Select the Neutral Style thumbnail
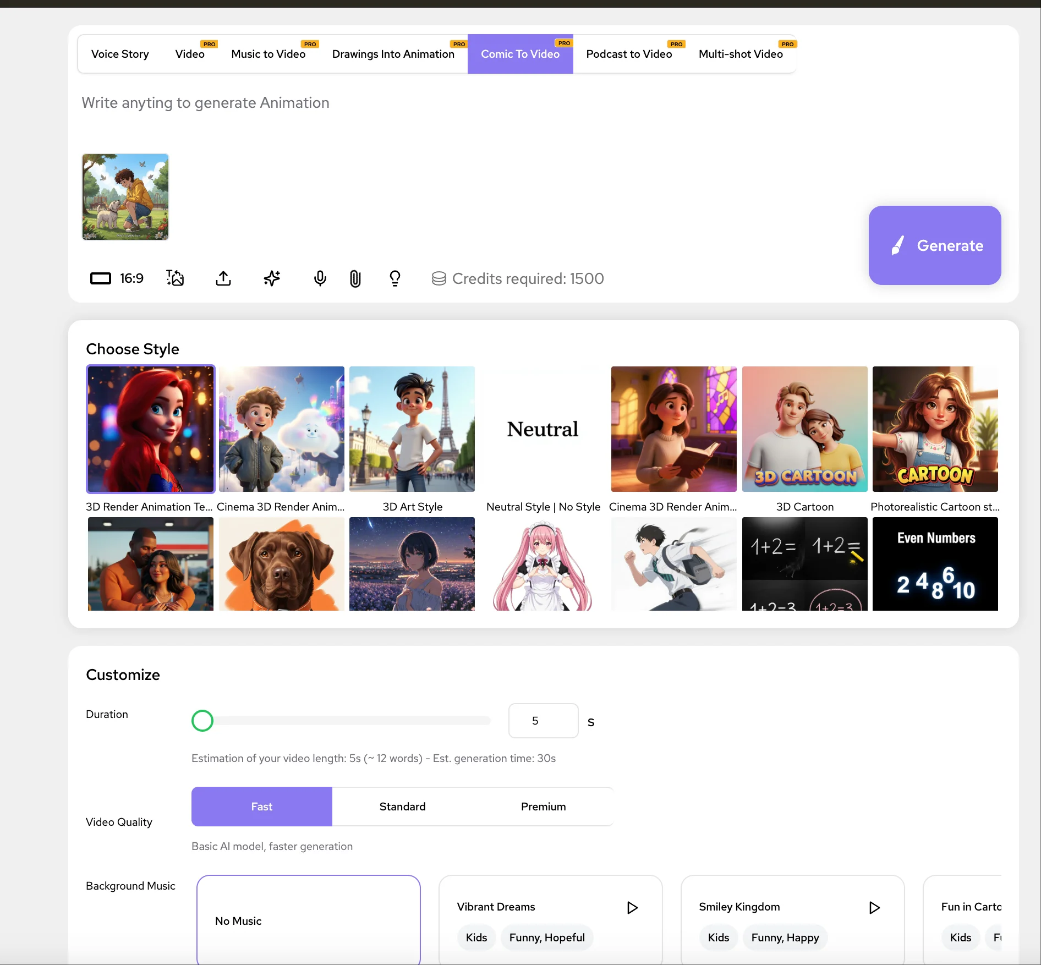1041x965 pixels. pyautogui.click(x=543, y=429)
